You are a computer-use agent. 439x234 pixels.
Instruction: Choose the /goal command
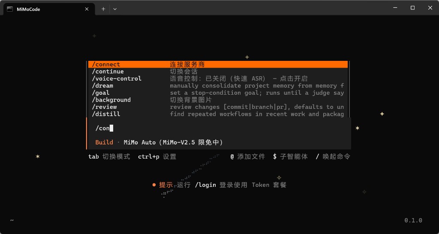(x=218, y=93)
